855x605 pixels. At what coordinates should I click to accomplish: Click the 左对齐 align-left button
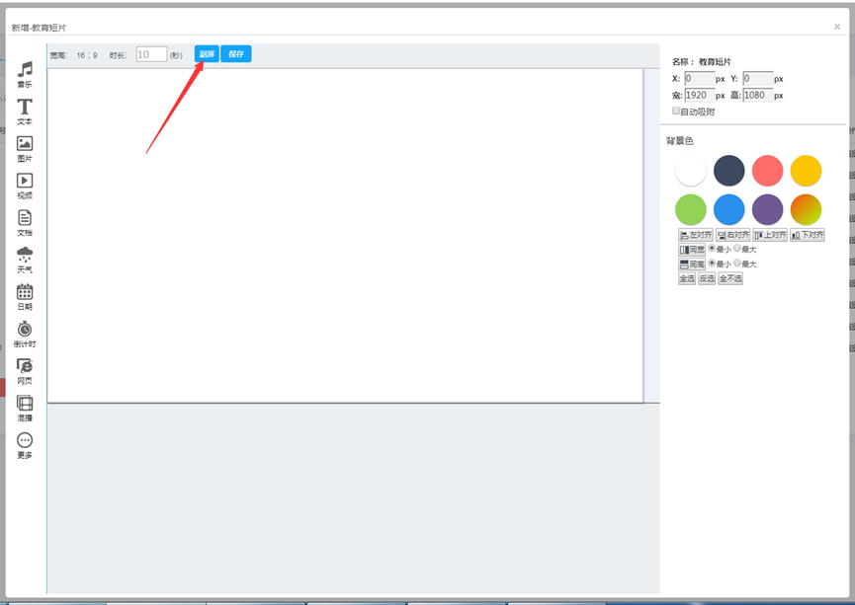pyautogui.click(x=696, y=235)
